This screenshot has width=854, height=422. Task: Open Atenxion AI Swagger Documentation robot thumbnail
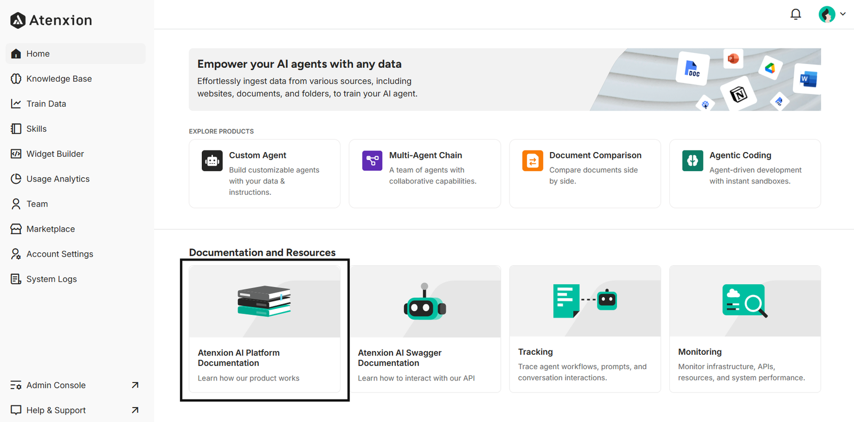(x=425, y=301)
